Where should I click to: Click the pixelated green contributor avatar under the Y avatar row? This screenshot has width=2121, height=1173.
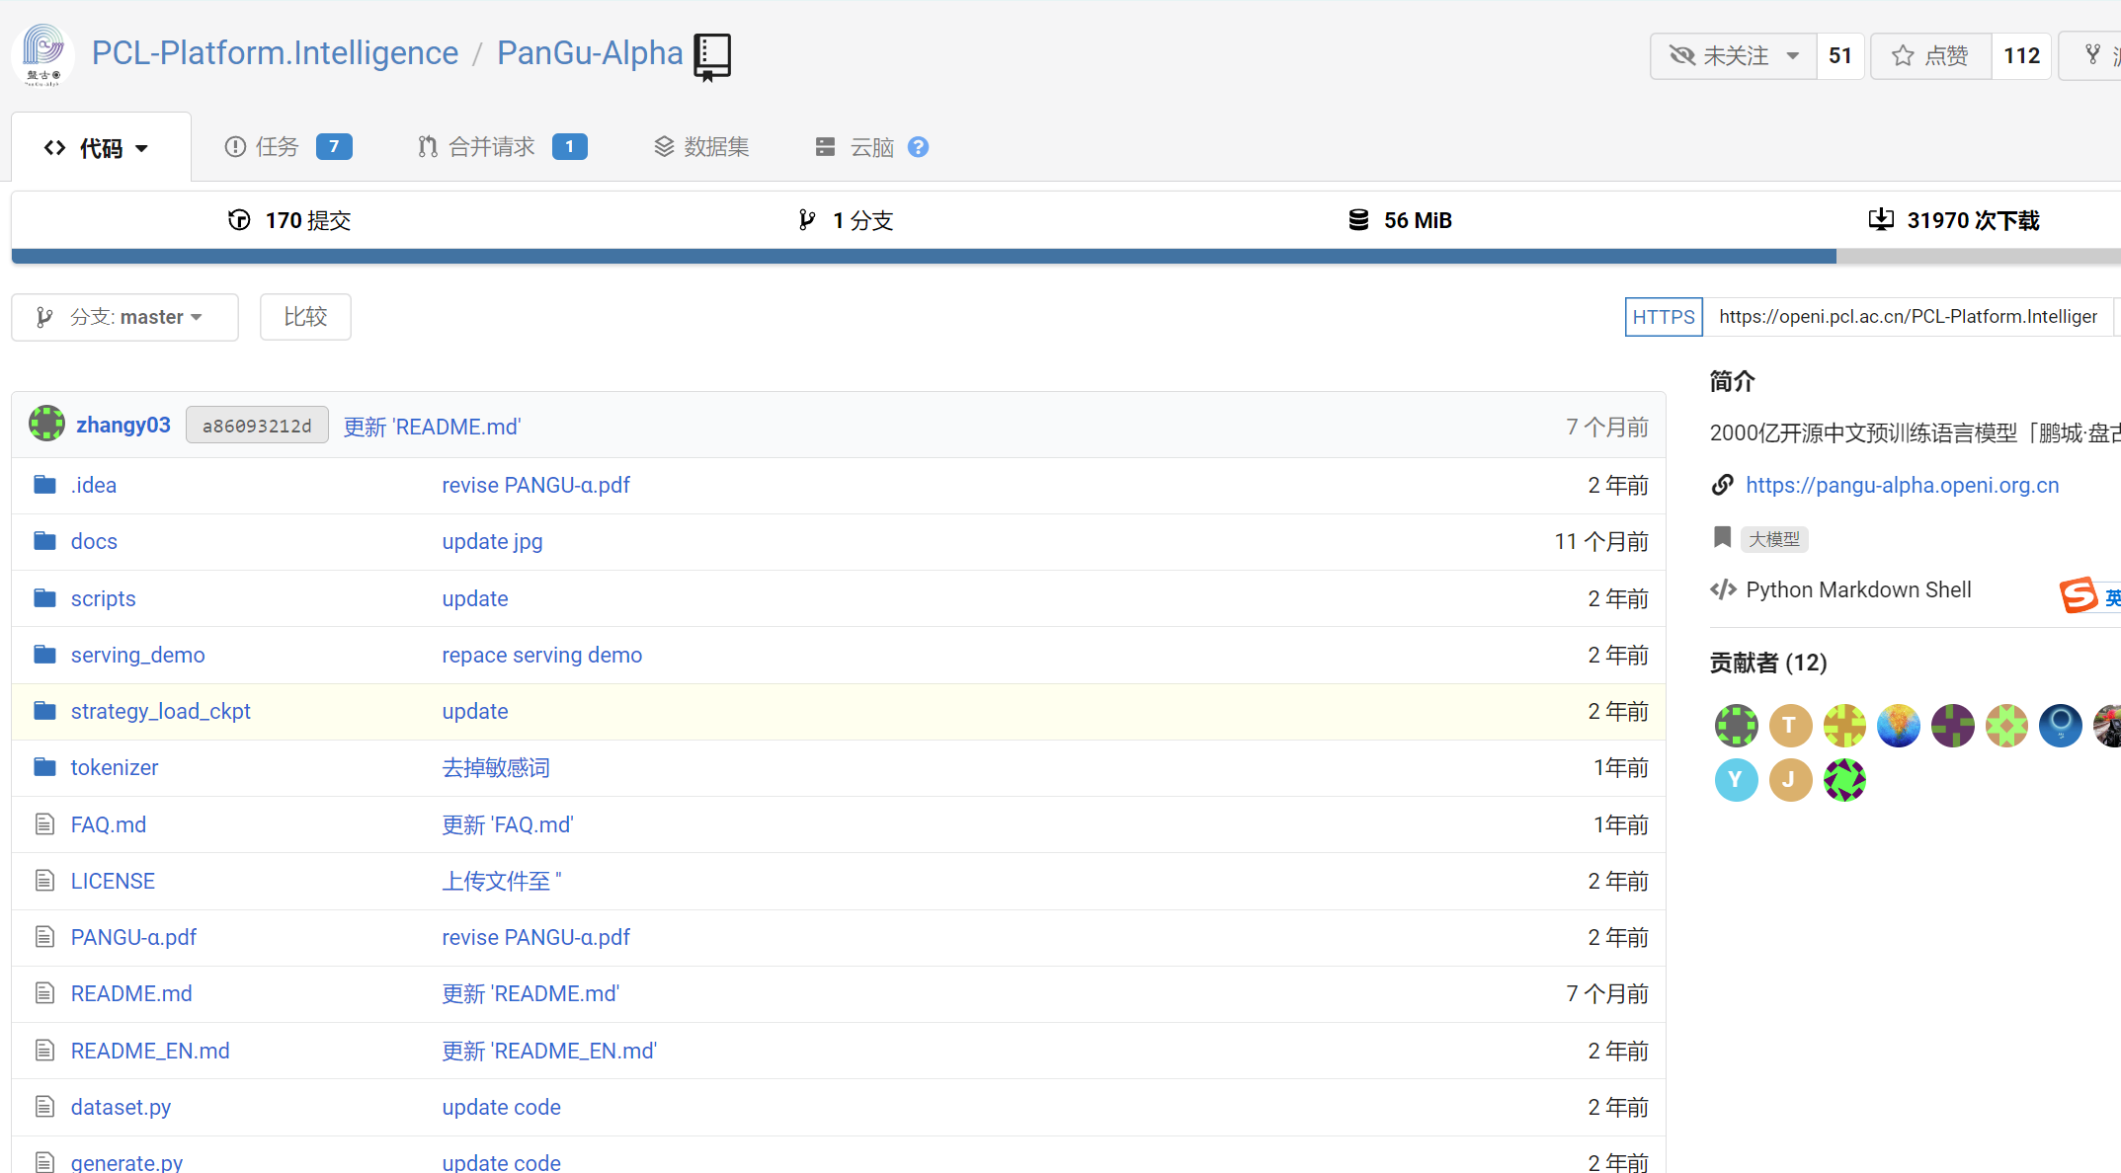(1844, 780)
